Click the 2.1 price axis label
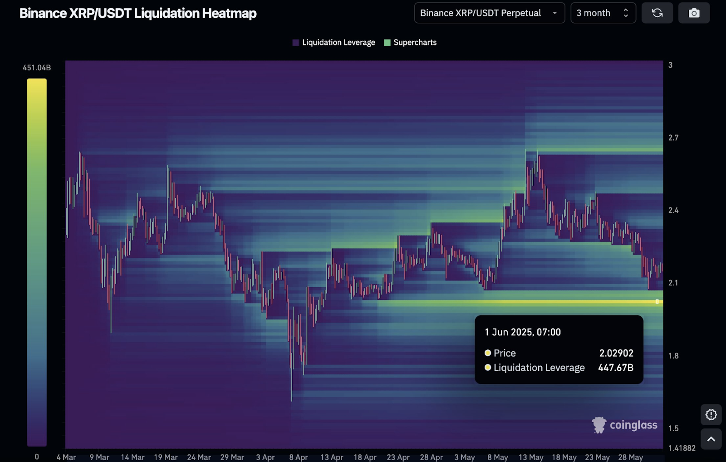Screen dimensions: 726x462 pos(673,283)
